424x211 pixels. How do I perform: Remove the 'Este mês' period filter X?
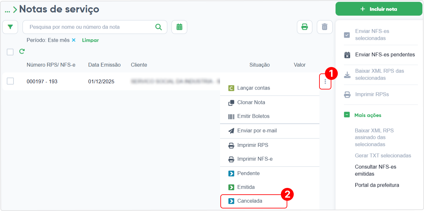point(74,40)
